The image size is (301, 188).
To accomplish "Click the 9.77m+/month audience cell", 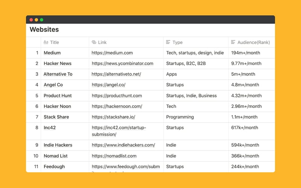I will [252, 64].
